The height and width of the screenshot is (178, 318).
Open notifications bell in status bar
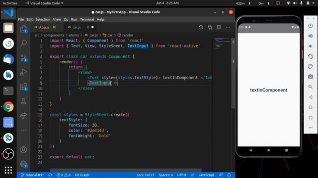tap(229, 175)
